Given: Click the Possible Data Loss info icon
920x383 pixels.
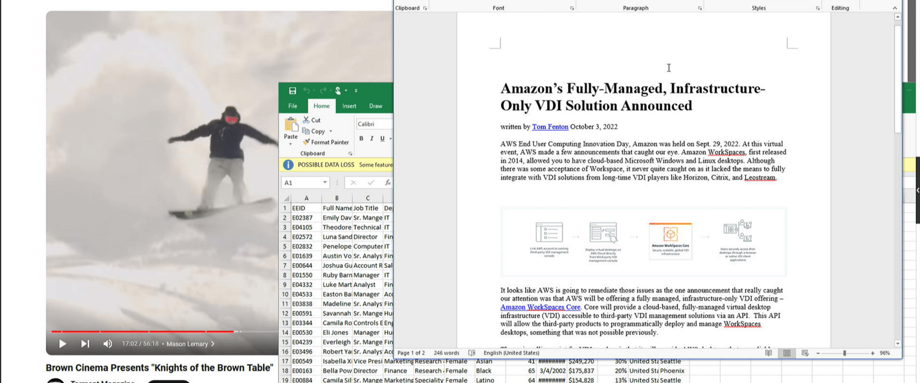Looking at the screenshot, I should [288, 165].
